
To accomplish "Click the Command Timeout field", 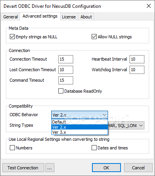I will (x=66, y=80).
